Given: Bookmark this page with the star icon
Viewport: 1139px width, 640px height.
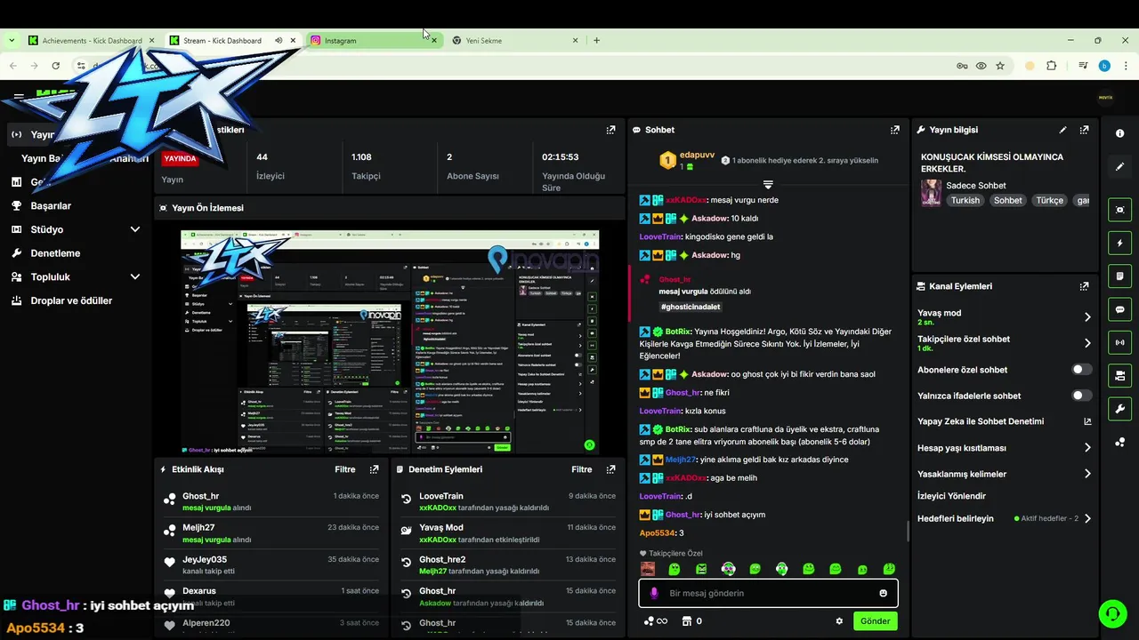Looking at the screenshot, I should pyautogui.click(x=1000, y=66).
